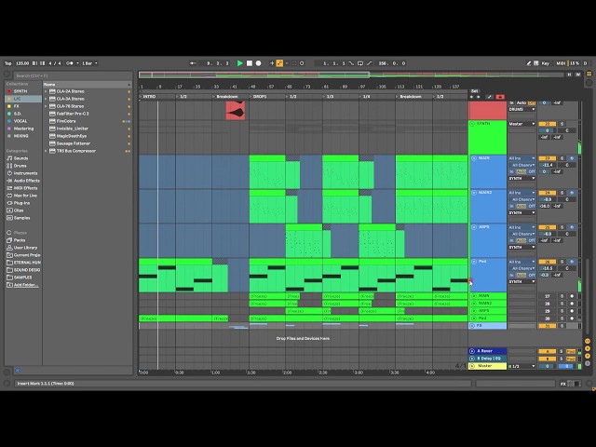596x447 pixels.
Task: Open the Plug-Ins category
Action: pos(21,203)
